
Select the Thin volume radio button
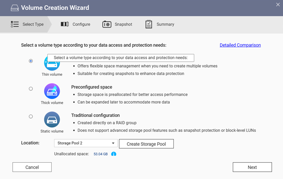pos(31,61)
